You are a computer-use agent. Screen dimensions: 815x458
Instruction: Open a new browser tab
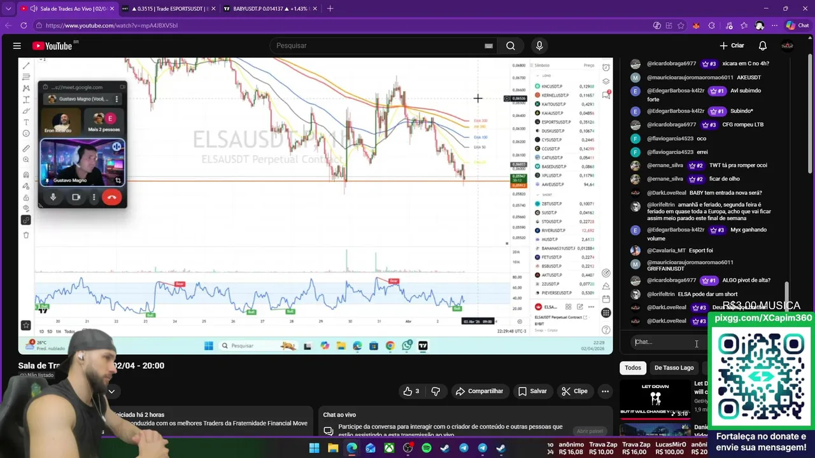pos(330,8)
